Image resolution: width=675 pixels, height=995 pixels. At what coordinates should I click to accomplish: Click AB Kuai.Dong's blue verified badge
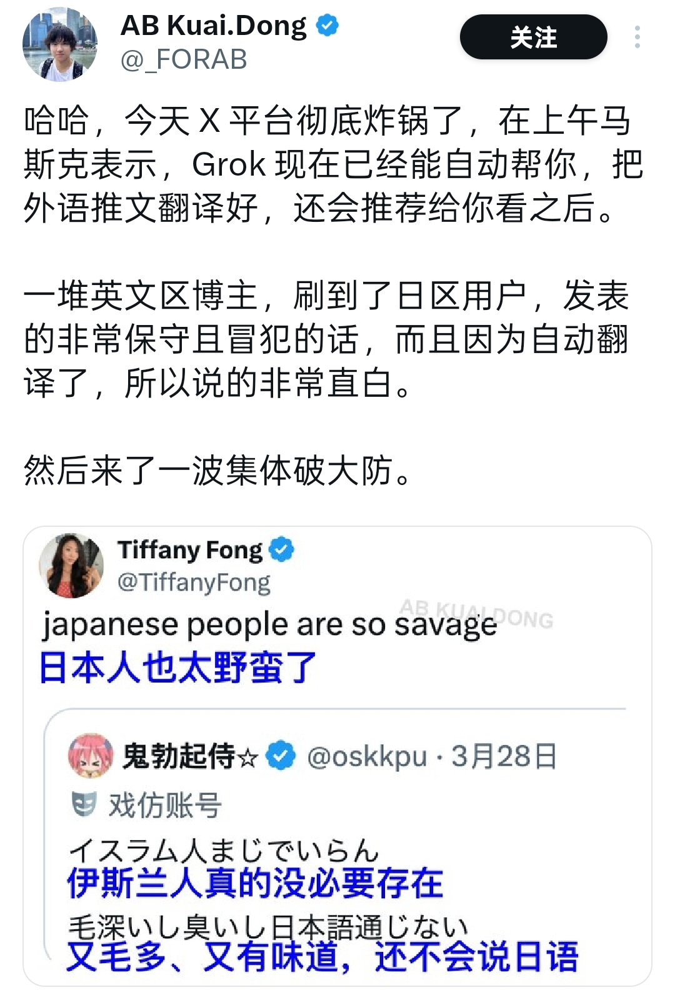(x=327, y=26)
